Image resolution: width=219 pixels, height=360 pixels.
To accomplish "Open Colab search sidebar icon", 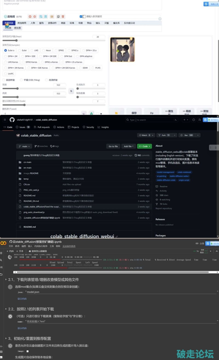I will click(x=1, y=260).
